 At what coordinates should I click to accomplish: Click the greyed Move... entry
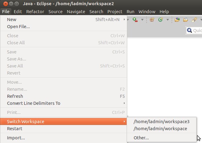click(x=63, y=82)
